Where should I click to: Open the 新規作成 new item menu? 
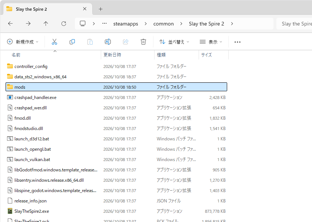23,42
